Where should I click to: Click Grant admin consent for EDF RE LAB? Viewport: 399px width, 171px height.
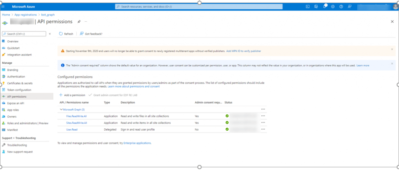113,95
